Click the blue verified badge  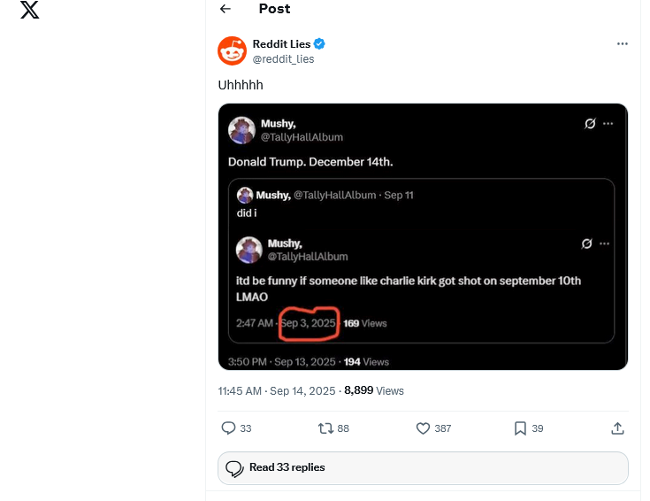319,43
